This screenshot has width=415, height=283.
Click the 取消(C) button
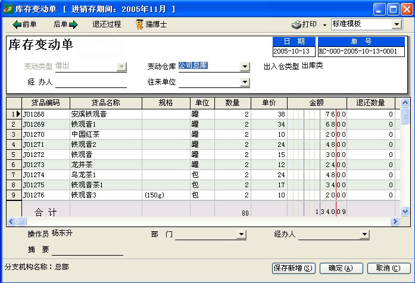pos(388,268)
